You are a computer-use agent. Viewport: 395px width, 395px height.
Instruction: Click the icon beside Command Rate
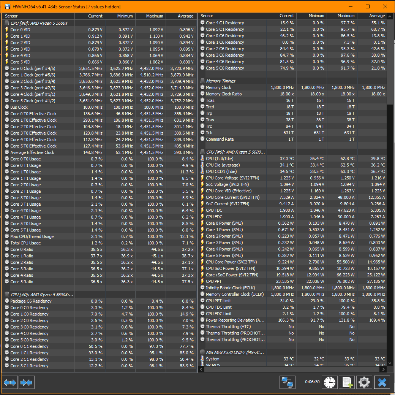(x=202, y=139)
